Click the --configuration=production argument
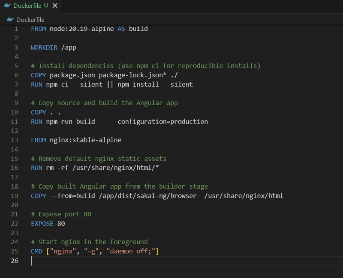Image resolution: width=343 pixels, height=278 pixels. coord(159,121)
